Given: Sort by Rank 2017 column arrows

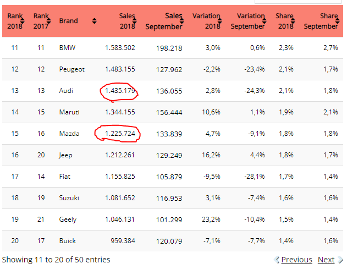Looking at the screenshot, I should [x=49, y=21].
